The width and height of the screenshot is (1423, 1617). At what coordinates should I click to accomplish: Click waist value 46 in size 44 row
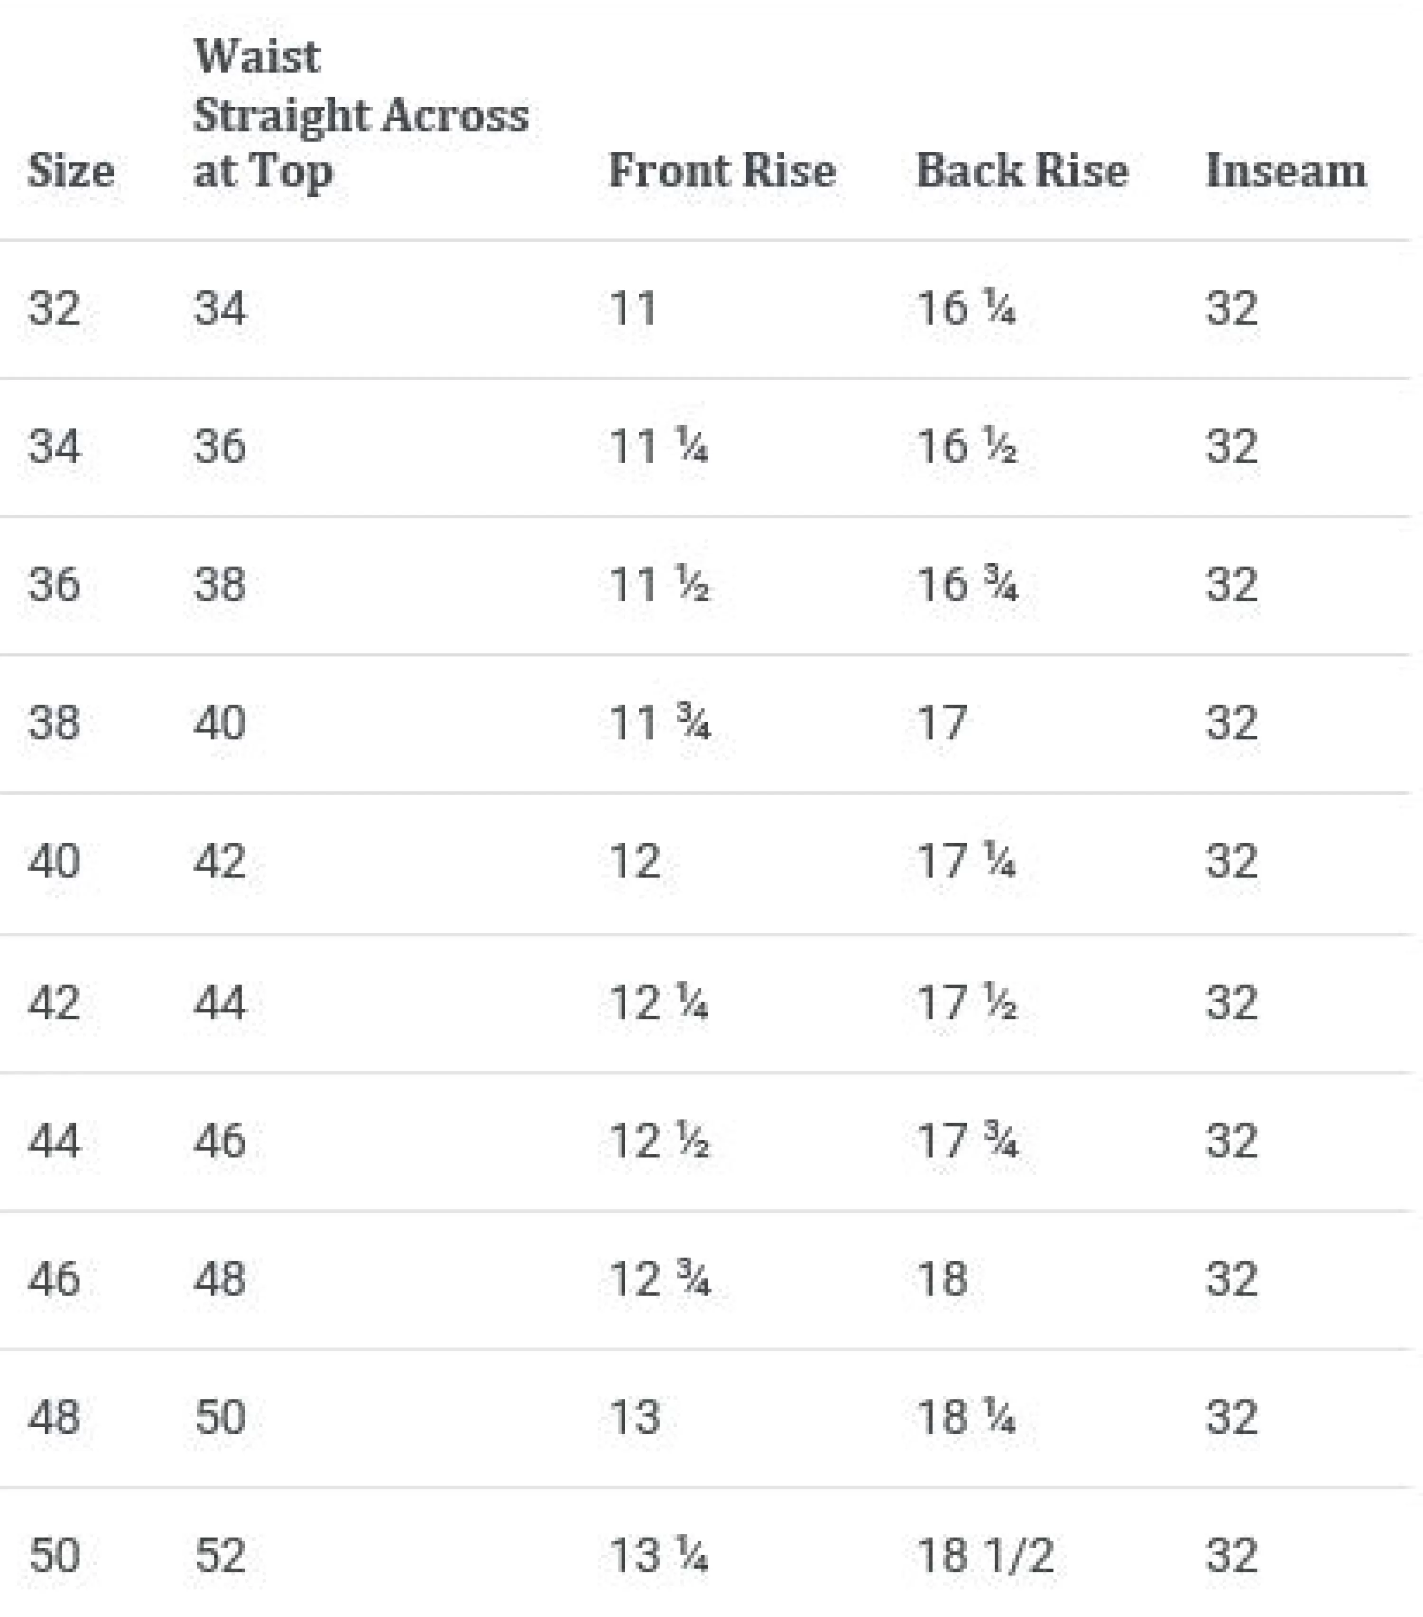[x=220, y=1141]
